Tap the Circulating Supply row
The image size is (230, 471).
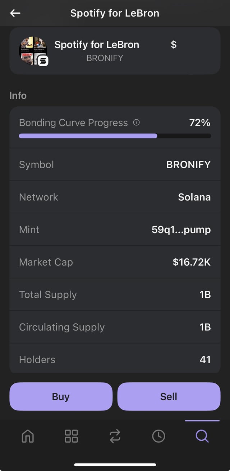coord(115,327)
